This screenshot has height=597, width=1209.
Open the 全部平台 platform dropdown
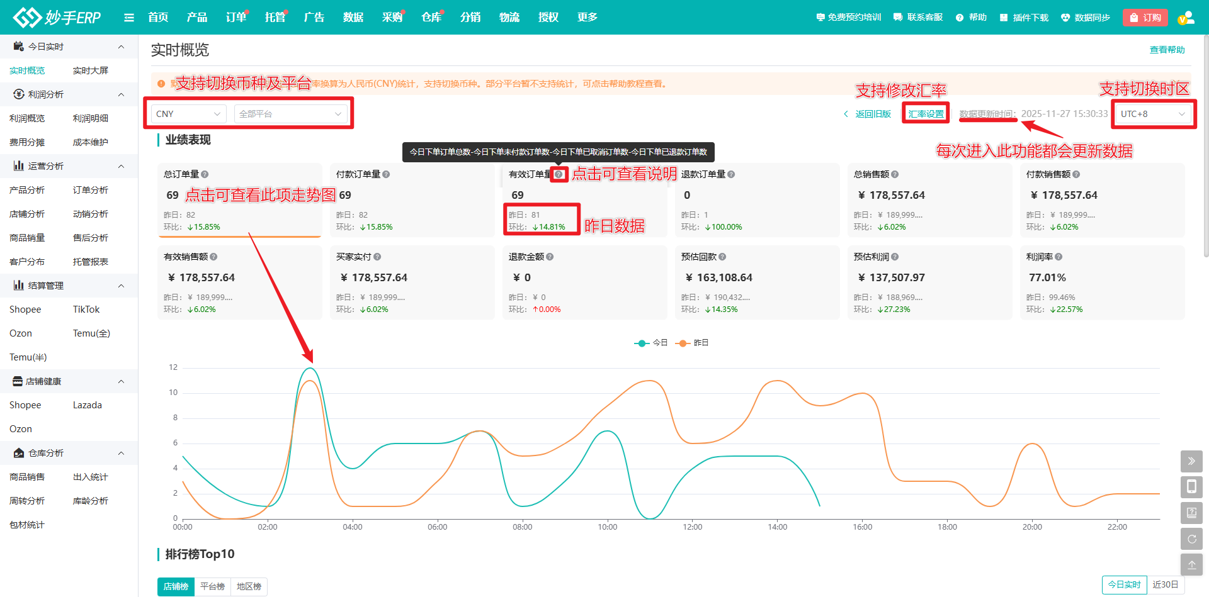tap(290, 114)
